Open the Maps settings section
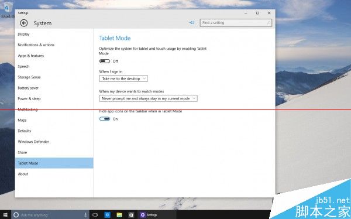Image resolution: width=351 pixels, height=219 pixels. pyautogui.click(x=22, y=120)
